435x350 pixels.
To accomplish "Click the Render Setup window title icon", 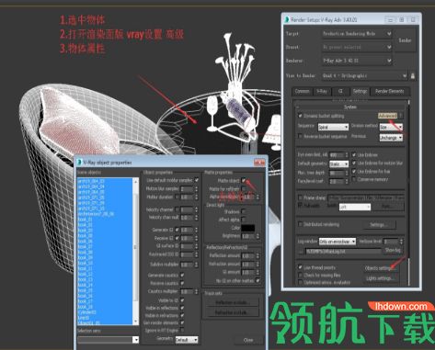I will [x=287, y=19].
